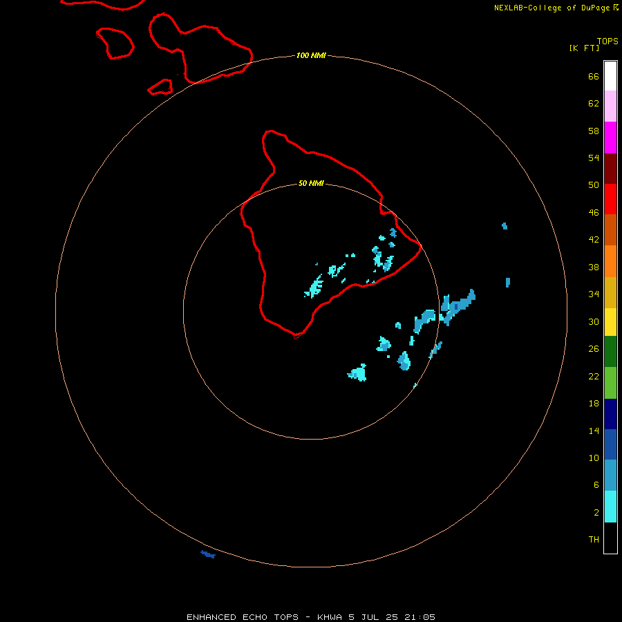Click the yellow 34 kft legend swatch
The height and width of the screenshot is (622, 622).
610,322
